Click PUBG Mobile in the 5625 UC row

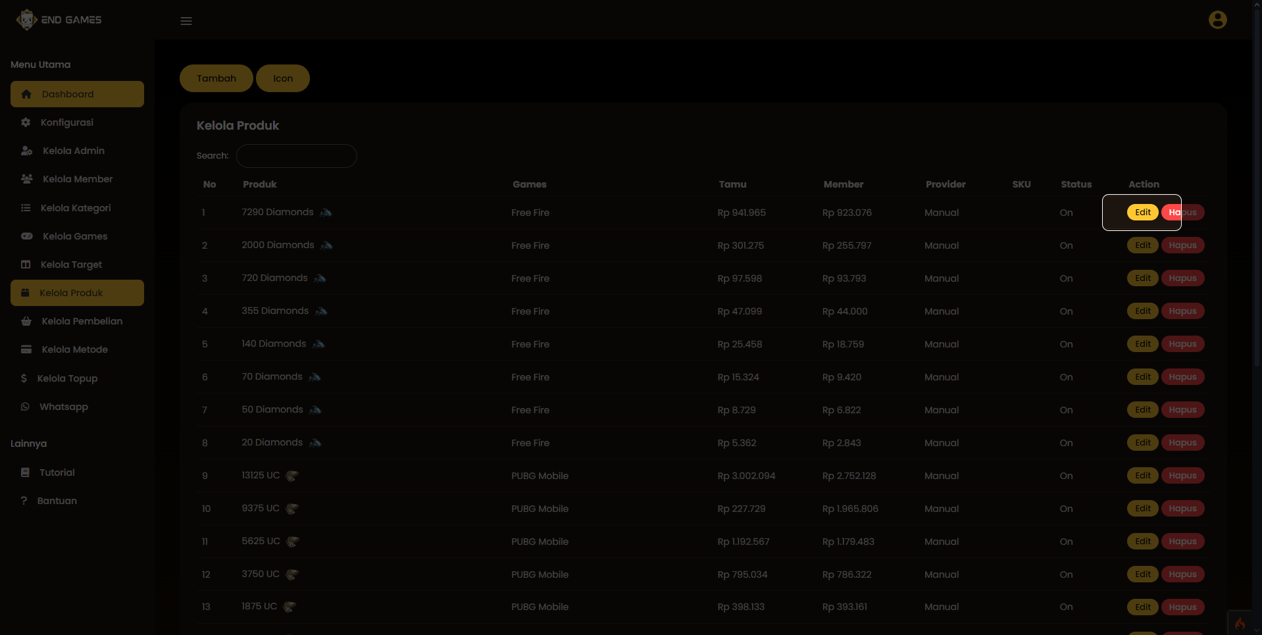(x=540, y=542)
